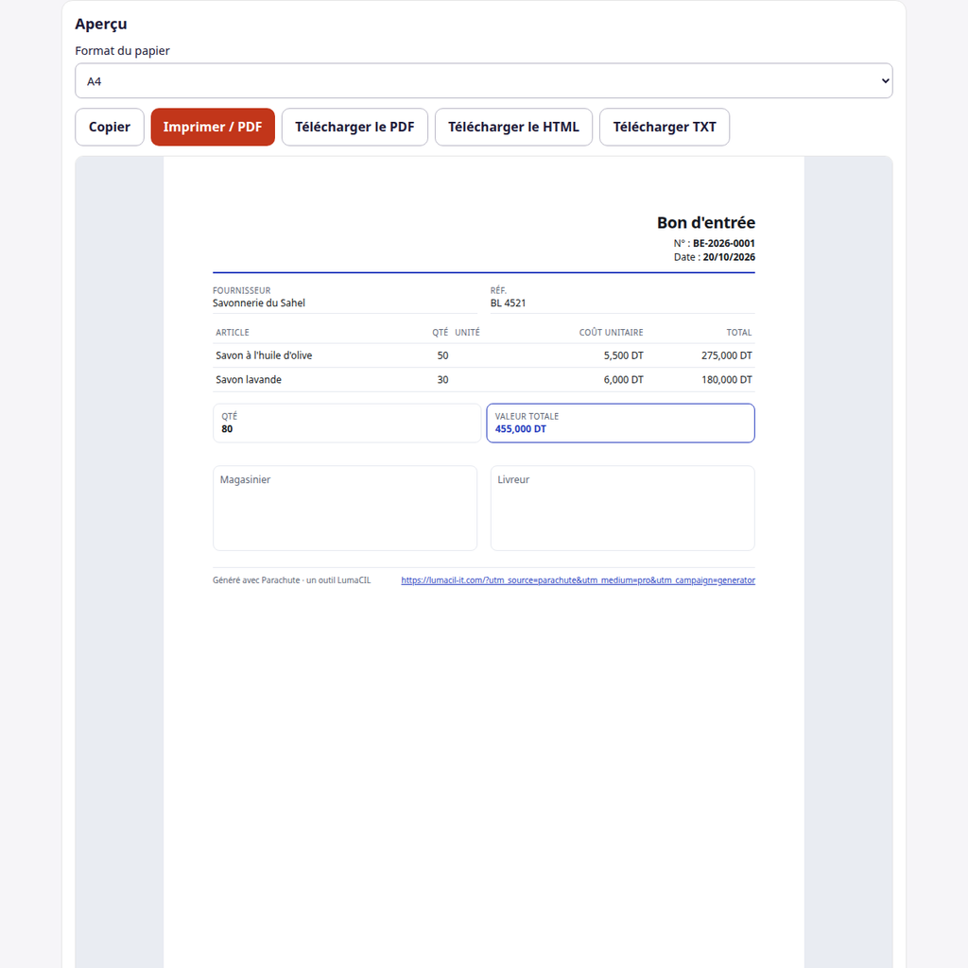Click quantity 30 in lavande row
The height and width of the screenshot is (968, 968).
point(442,380)
